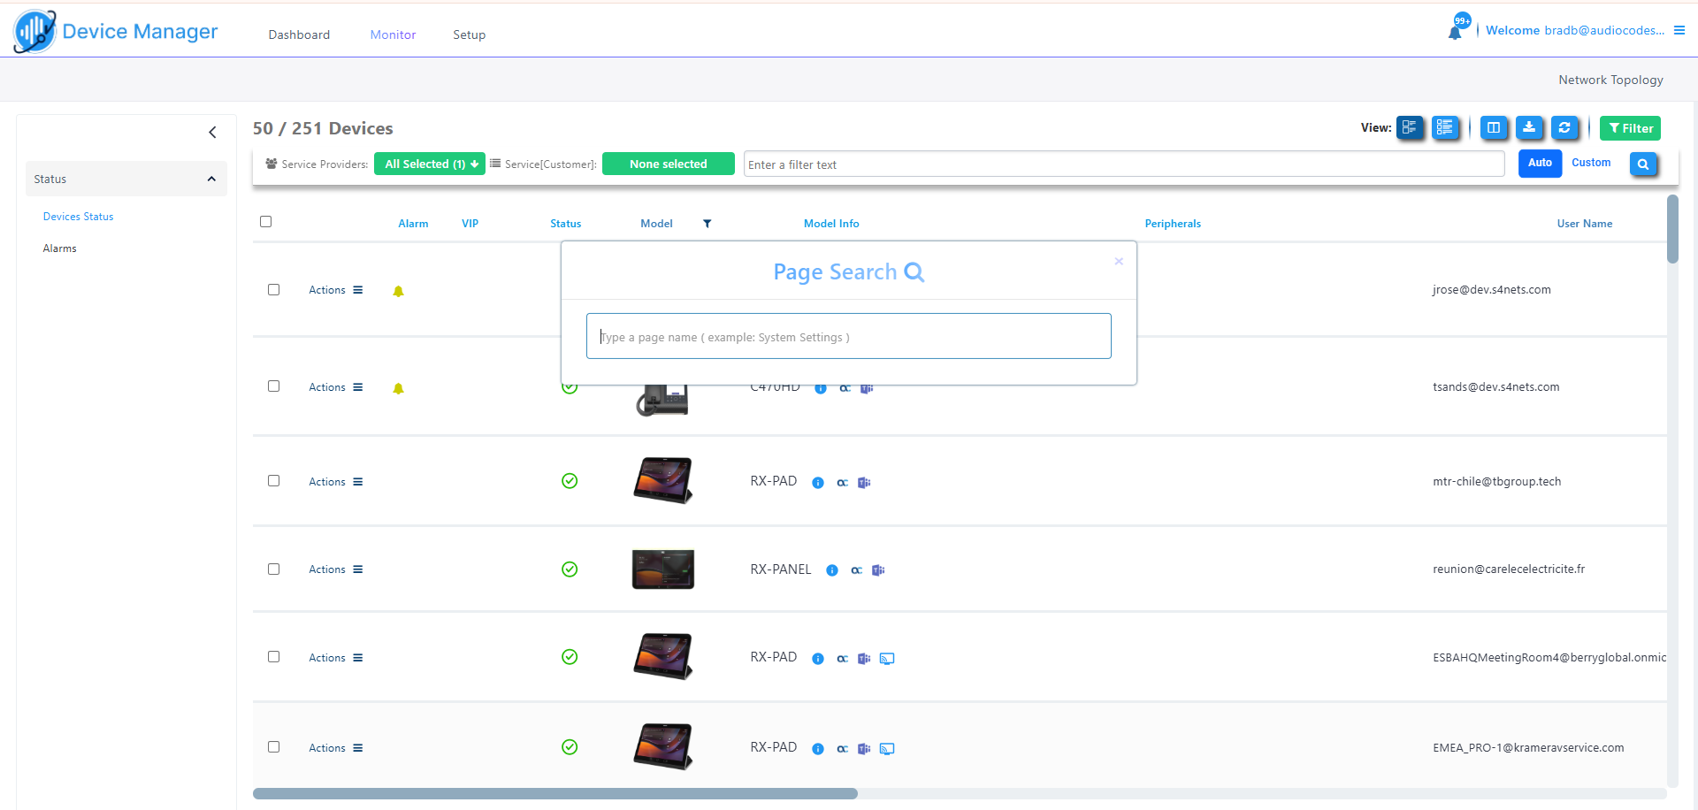Click the green Filter button
1698x810 pixels.
1630,128
